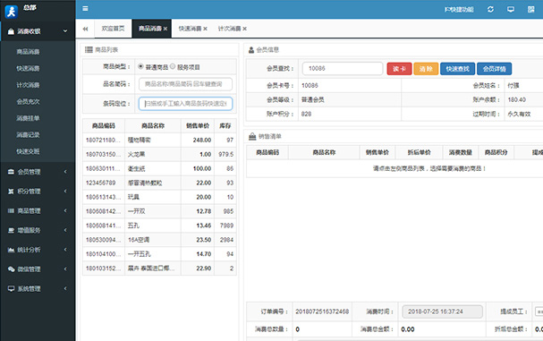Image resolution: width=543 pixels, height=341 pixels.
Task: Click the red 读卡 button
Action: (x=399, y=69)
